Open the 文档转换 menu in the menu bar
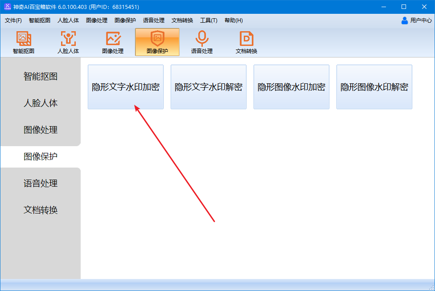The height and width of the screenshot is (291, 435). (182, 20)
